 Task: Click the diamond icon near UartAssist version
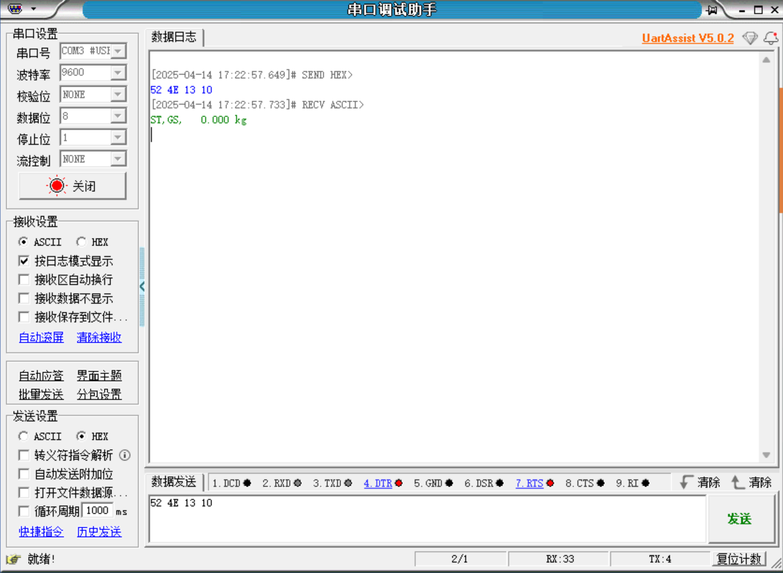750,38
